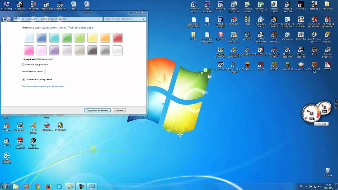This screenshot has width=338, height=190.
Task: Go back with the navigation arrow
Action: tap(4, 19)
